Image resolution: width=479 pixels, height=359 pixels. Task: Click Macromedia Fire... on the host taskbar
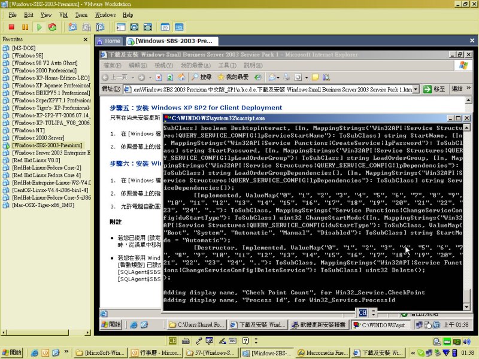(323, 353)
